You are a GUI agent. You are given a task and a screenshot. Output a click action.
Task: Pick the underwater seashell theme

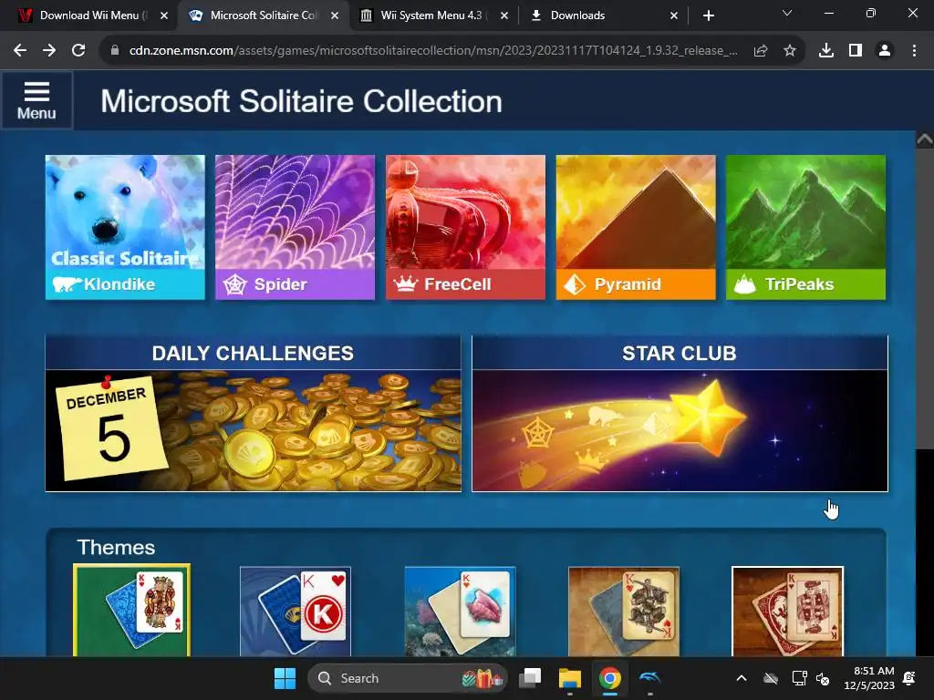pos(460,612)
